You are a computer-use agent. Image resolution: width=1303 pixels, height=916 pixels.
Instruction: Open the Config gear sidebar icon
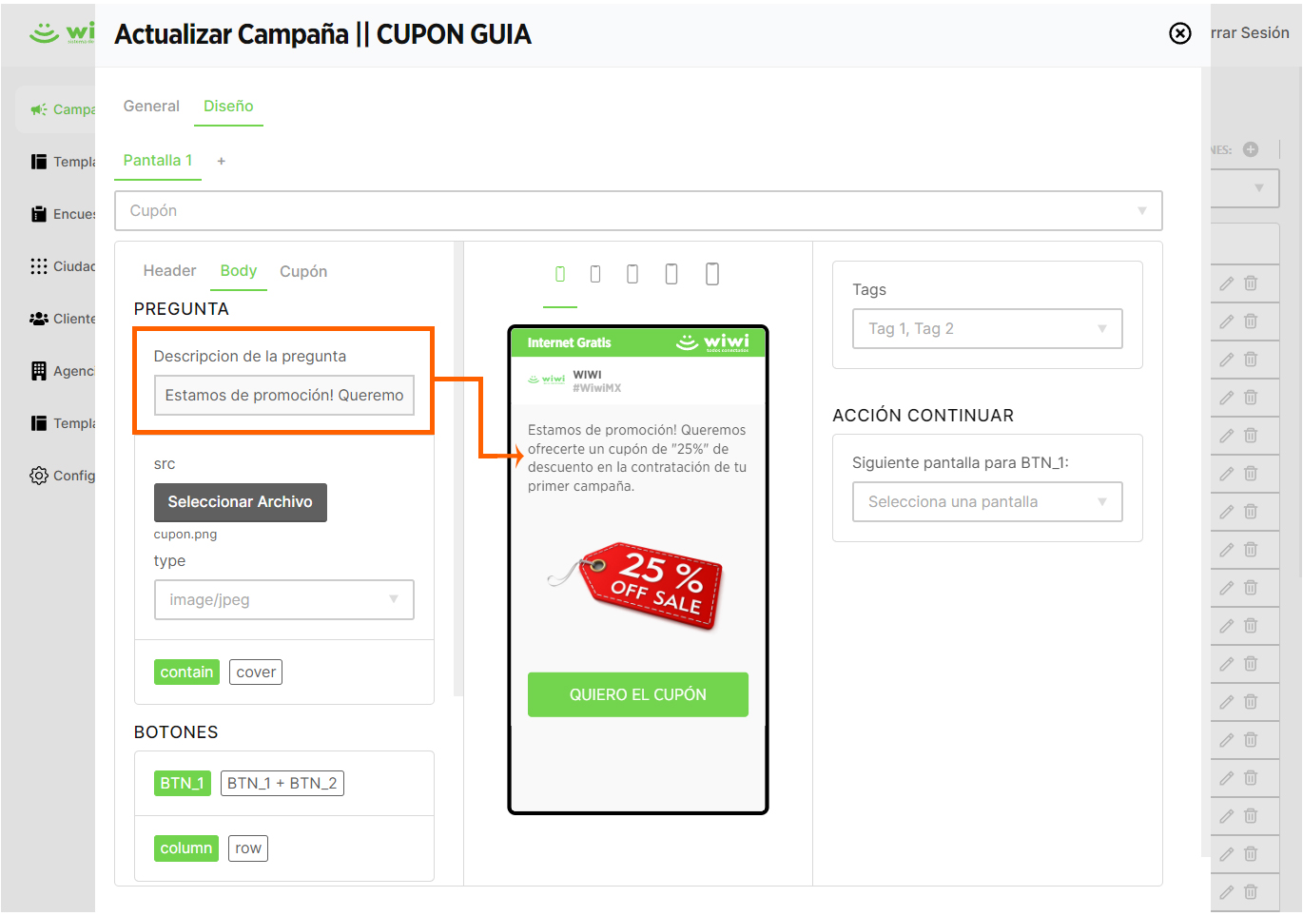39,476
